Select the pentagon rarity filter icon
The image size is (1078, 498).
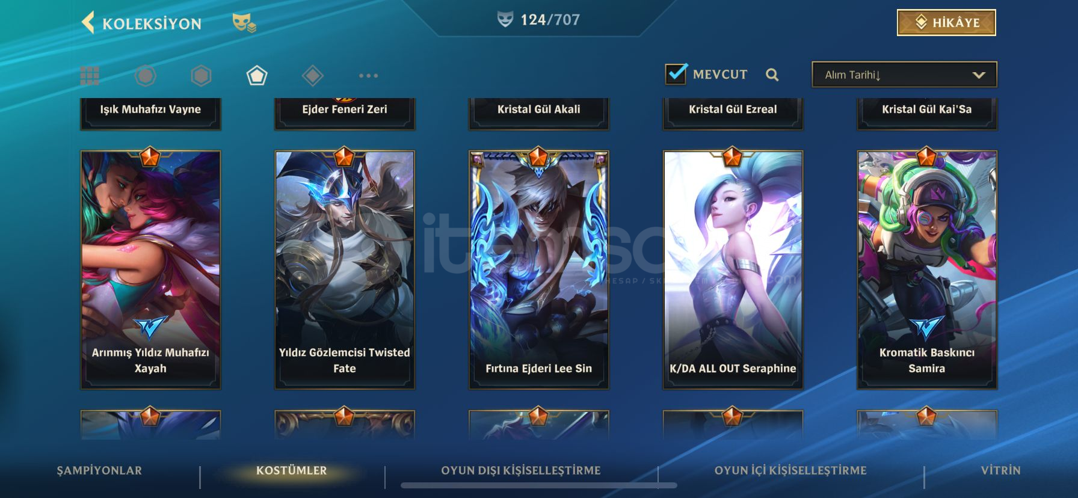click(x=257, y=76)
